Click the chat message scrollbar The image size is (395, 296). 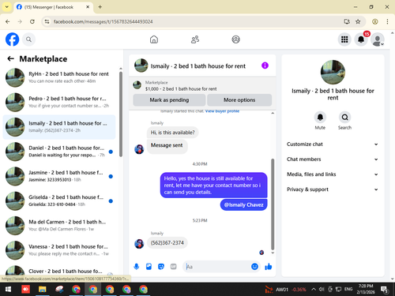[273, 204]
